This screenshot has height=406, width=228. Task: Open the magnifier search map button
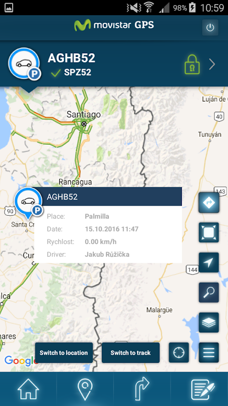pyautogui.click(x=209, y=293)
